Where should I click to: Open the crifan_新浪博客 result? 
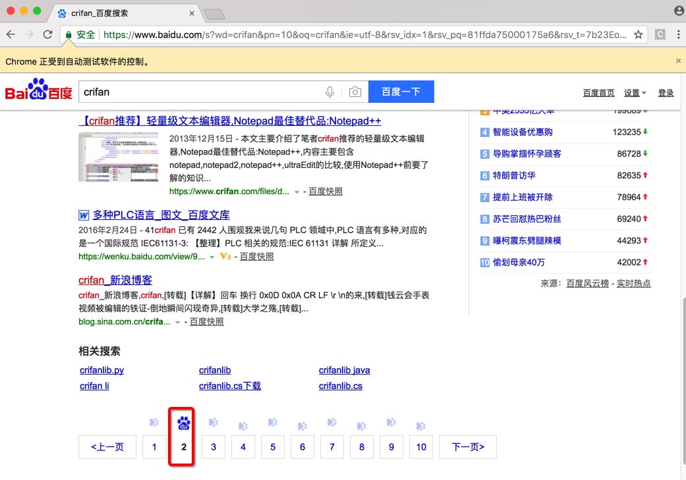115,280
